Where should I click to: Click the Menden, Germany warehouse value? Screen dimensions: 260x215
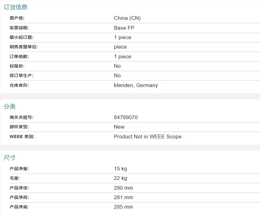136,85
